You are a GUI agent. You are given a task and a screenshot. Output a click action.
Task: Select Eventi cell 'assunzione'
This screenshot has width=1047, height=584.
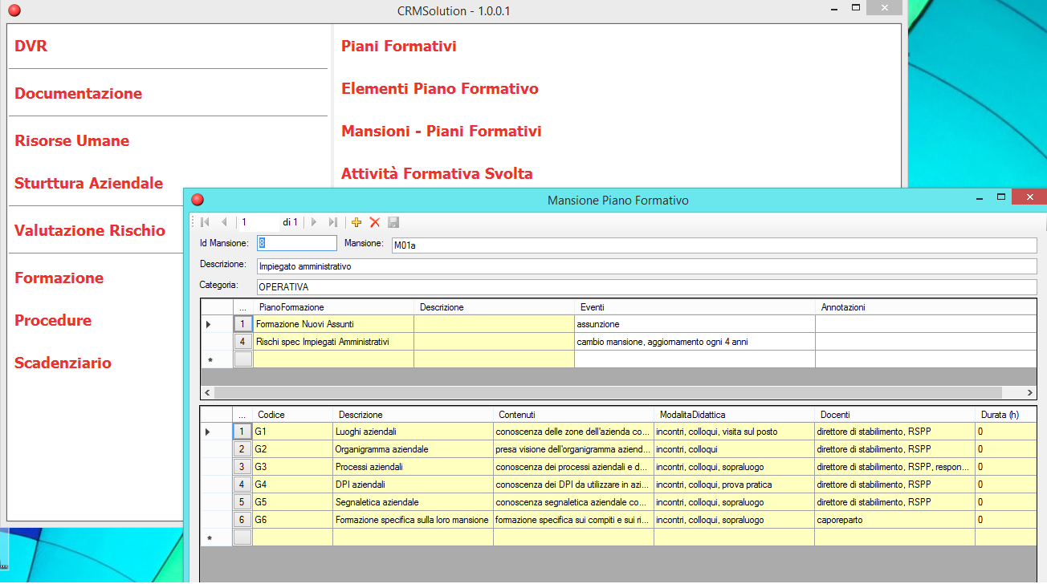[695, 324]
